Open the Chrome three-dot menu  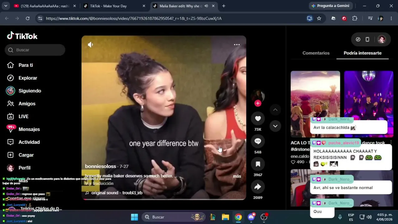(391, 18)
